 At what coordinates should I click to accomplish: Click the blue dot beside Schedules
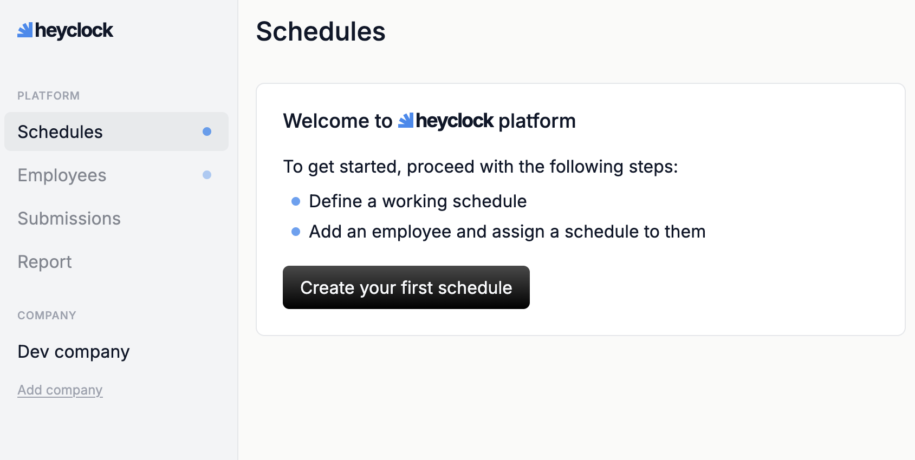[x=207, y=132]
